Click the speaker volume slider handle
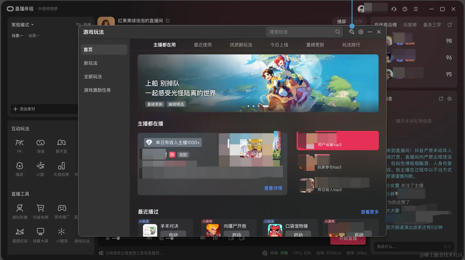 172,238
